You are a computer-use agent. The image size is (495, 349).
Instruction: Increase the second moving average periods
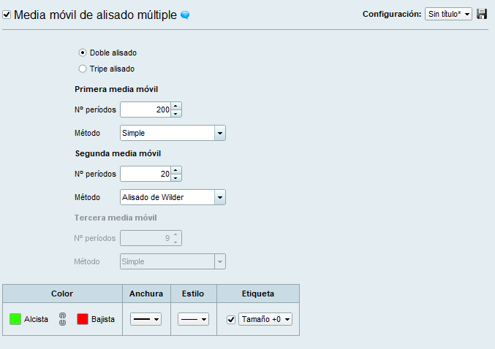click(176, 170)
